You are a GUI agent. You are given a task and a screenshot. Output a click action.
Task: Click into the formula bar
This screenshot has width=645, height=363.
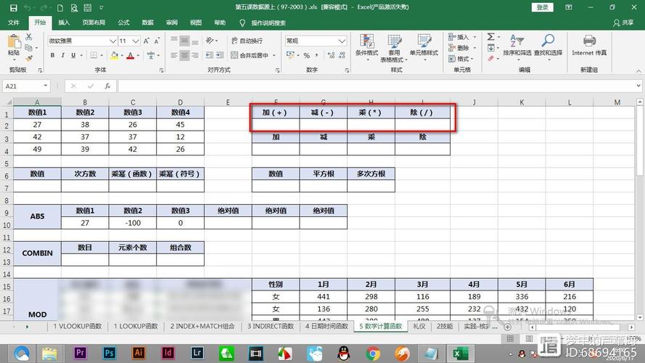(x=377, y=86)
